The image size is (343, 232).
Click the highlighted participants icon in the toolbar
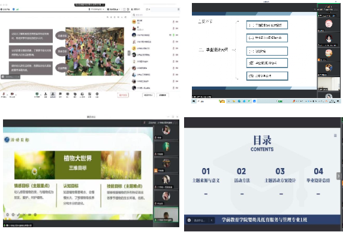click(x=53, y=94)
